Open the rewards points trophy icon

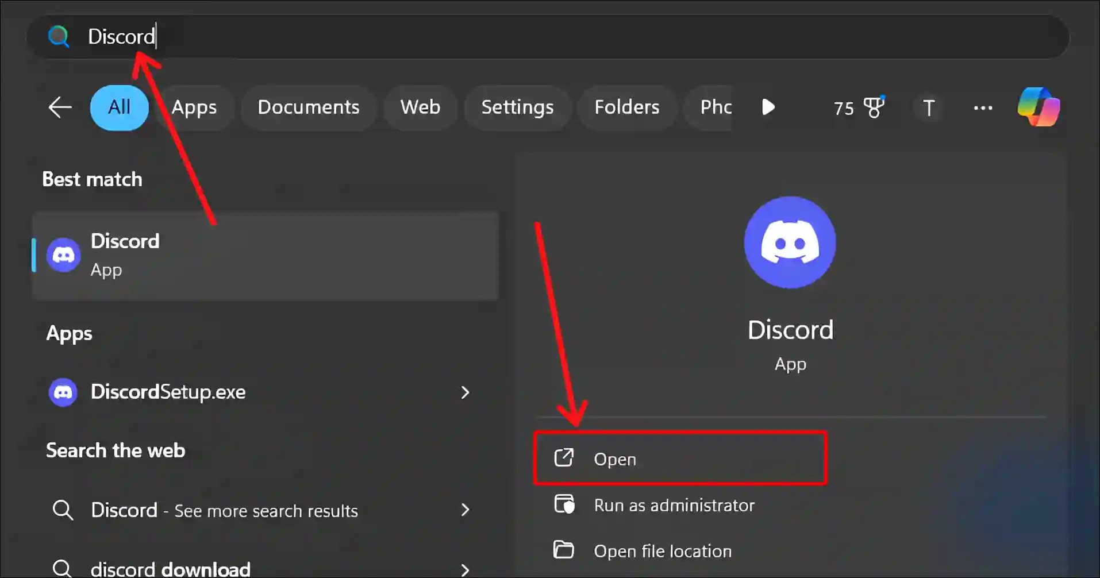coord(874,107)
